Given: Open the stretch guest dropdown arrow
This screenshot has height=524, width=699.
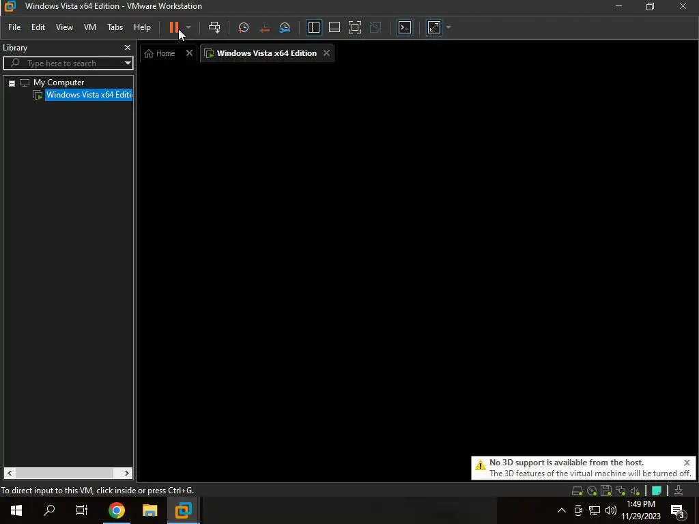Looking at the screenshot, I should (x=448, y=27).
